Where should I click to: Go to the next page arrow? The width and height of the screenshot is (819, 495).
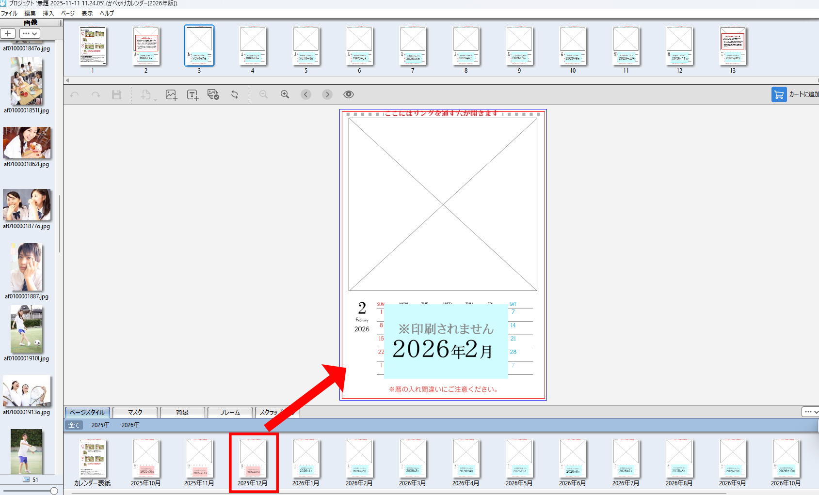(327, 94)
